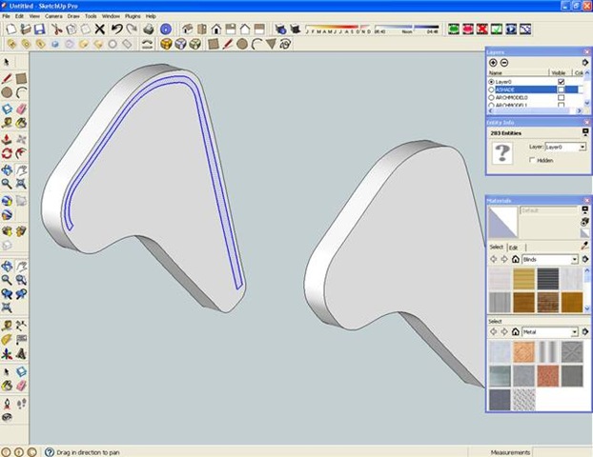Open the Plugins menu
Screen dimensions: 593x457
click(x=133, y=16)
